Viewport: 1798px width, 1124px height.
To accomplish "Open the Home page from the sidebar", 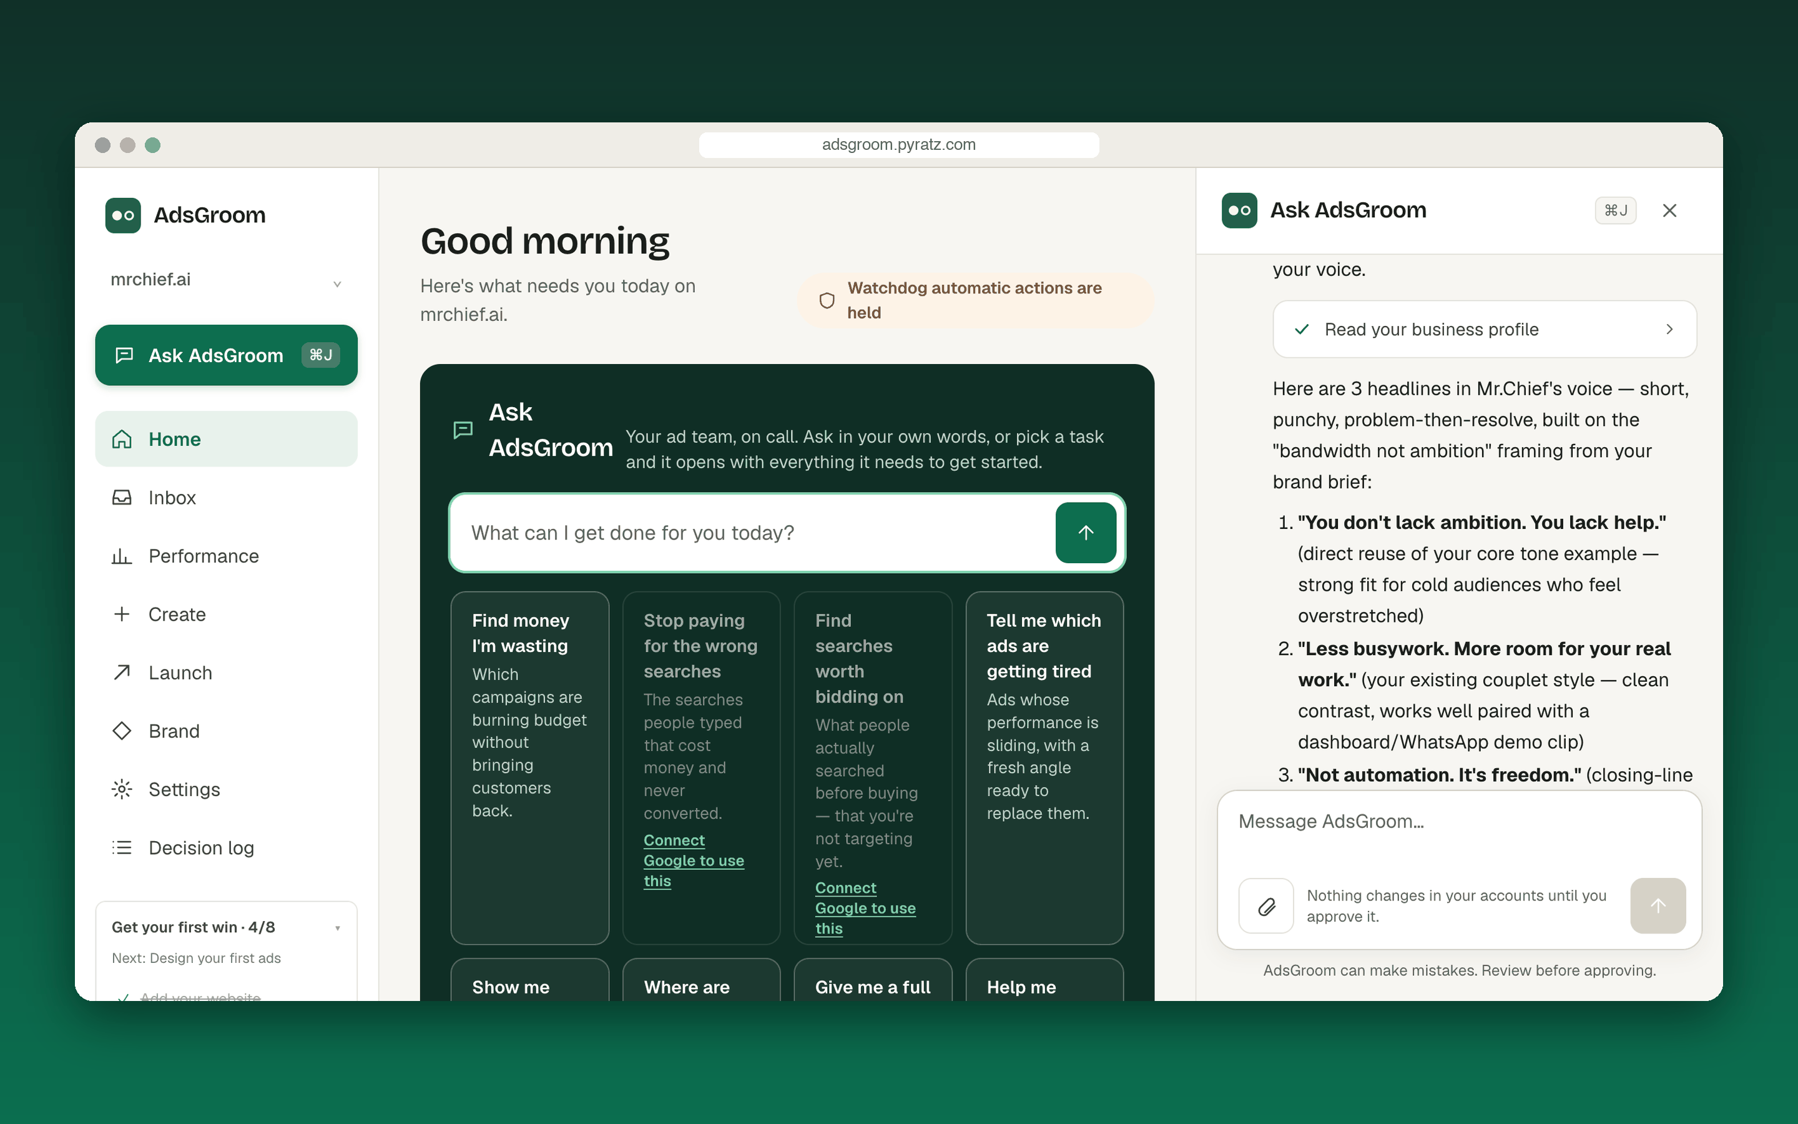I will 226,438.
